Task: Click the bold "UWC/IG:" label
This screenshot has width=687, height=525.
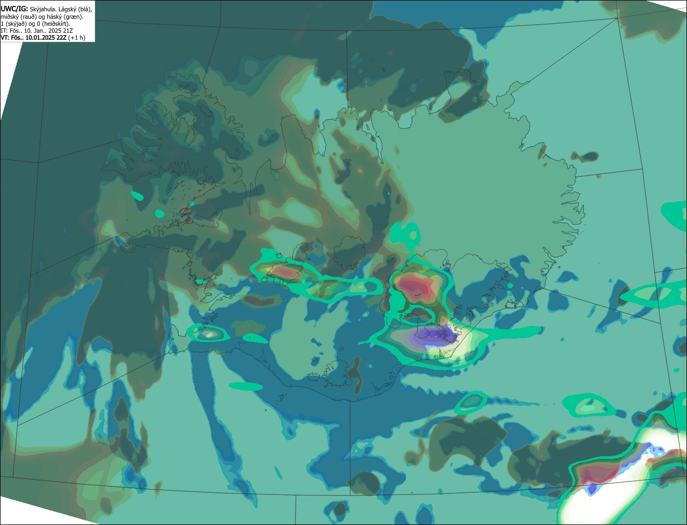Action: pos(14,9)
